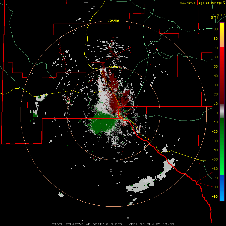
Task: Click the NEXR label above color scale
Action: pos(221,15)
